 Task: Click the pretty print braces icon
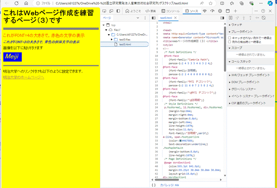154,185
